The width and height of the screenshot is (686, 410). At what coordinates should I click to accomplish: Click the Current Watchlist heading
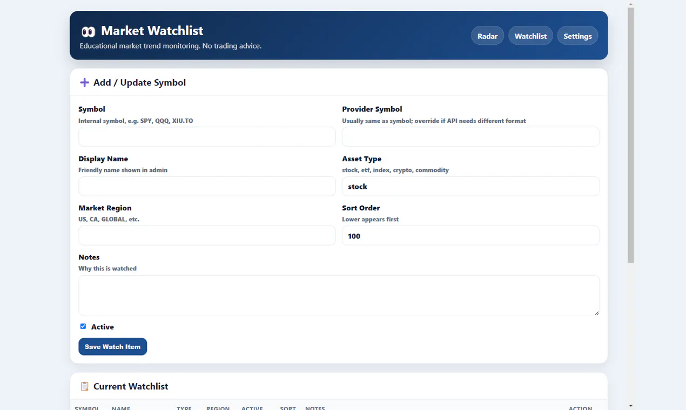pos(131,386)
